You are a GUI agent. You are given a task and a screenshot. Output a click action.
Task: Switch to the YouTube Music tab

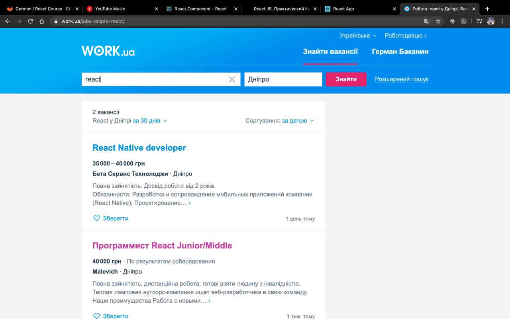pos(122,9)
